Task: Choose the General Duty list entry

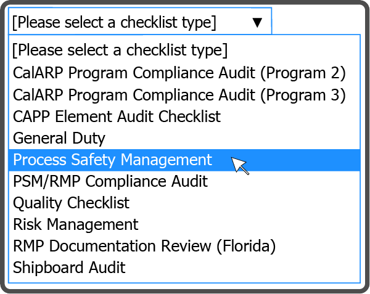Action: (59, 138)
